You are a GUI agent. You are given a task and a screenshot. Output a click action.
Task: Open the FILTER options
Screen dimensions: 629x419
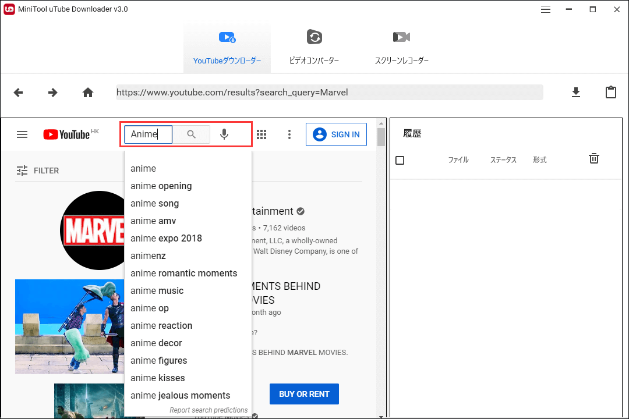(38, 171)
